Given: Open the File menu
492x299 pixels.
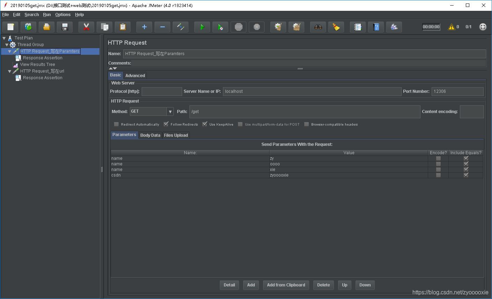Looking at the screenshot, I should click(6, 15).
